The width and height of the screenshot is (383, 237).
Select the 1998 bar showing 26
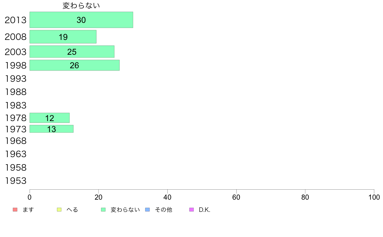click(x=74, y=65)
